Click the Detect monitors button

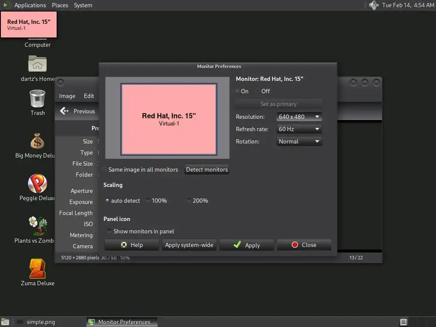[207, 169]
